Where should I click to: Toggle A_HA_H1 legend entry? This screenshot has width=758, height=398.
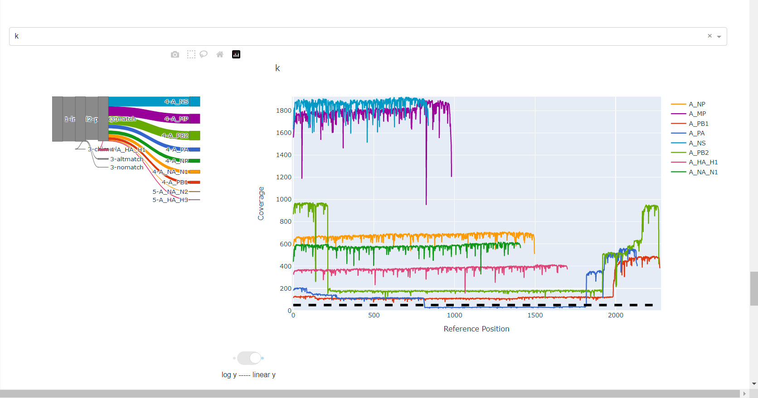click(x=703, y=162)
